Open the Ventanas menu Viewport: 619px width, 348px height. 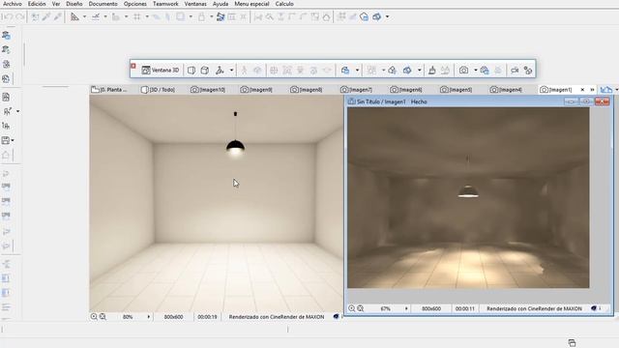pos(195,4)
